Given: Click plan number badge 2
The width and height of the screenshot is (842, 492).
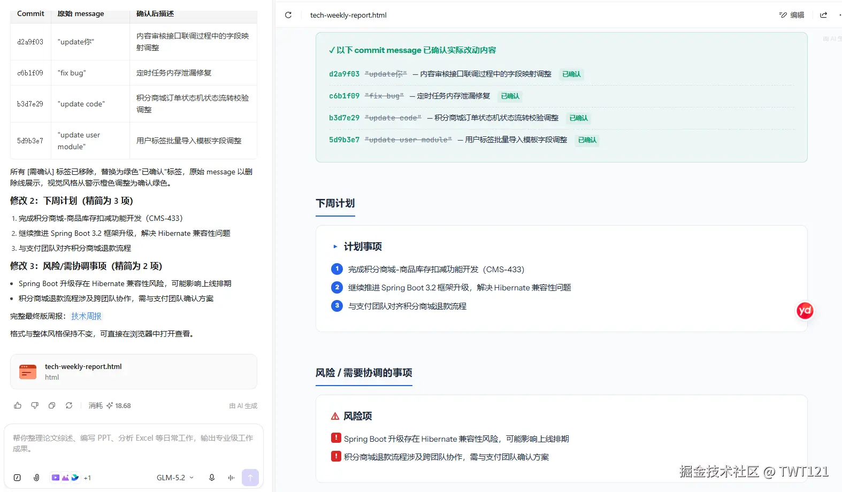Looking at the screenshot, I should coord(337,287).
